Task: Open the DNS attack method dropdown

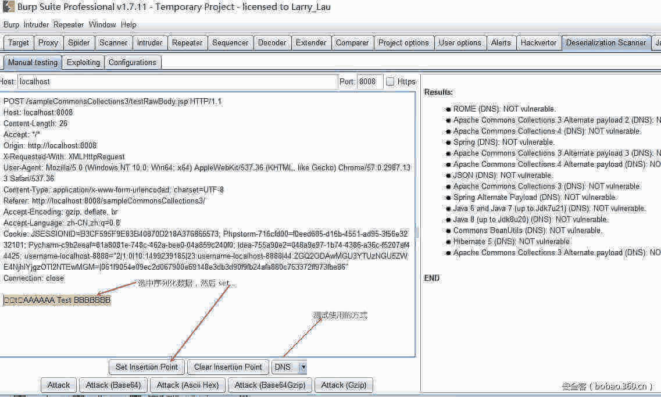Action: click(303, 367)
